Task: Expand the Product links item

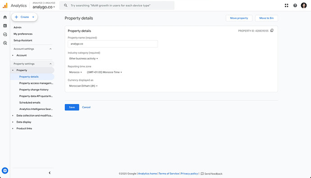Action: [13, 128]
